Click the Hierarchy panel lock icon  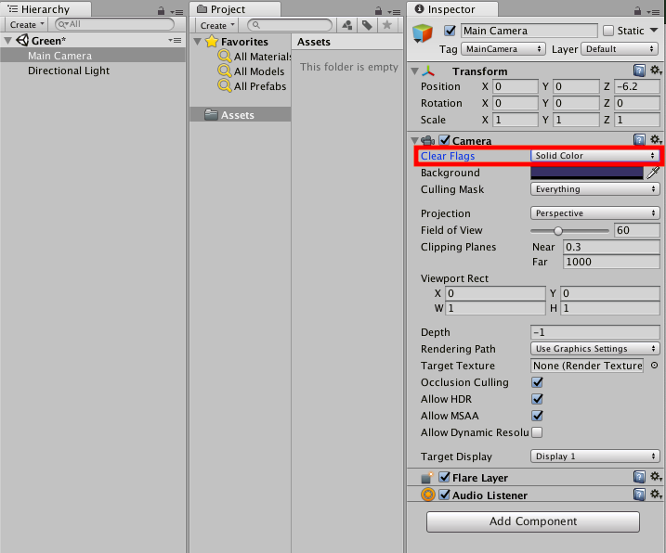(x=161, y=10)
